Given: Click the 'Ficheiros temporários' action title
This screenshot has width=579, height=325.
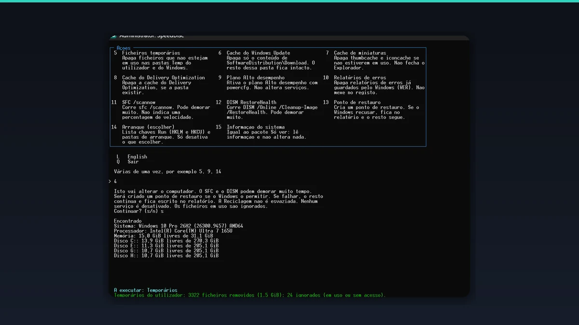Looking at the screenshot, I should [x=151, y=53].
